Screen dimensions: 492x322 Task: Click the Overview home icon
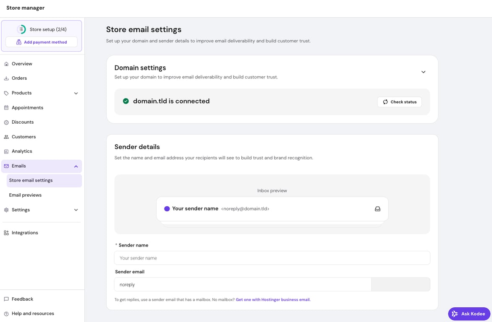point(6,64)
